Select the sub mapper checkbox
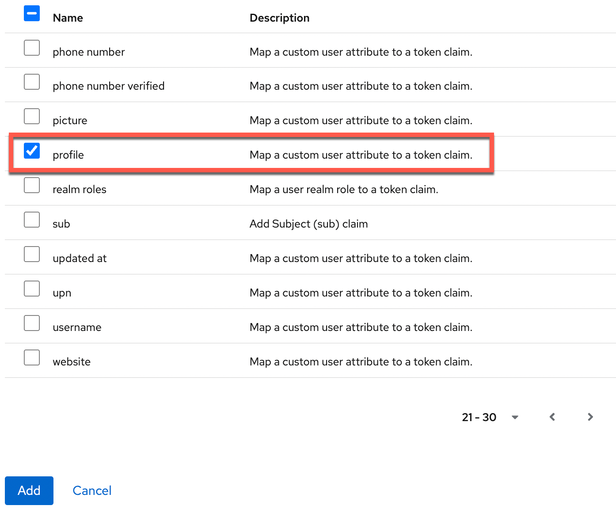The width and height of the screenshot is (616, 517). pyautogui.click(x=31, y=220)
